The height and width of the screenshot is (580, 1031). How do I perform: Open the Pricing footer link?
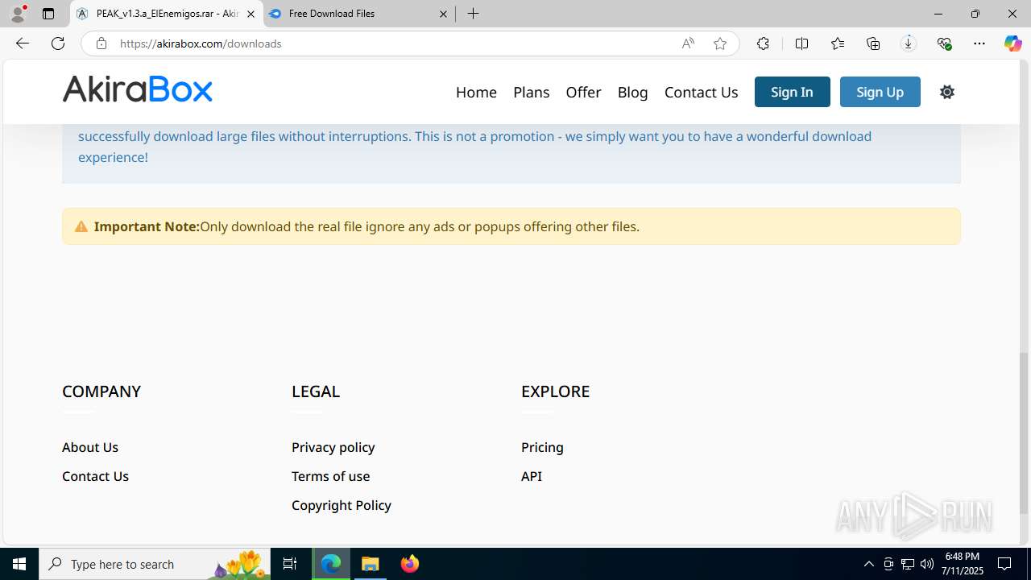[542, 447]
